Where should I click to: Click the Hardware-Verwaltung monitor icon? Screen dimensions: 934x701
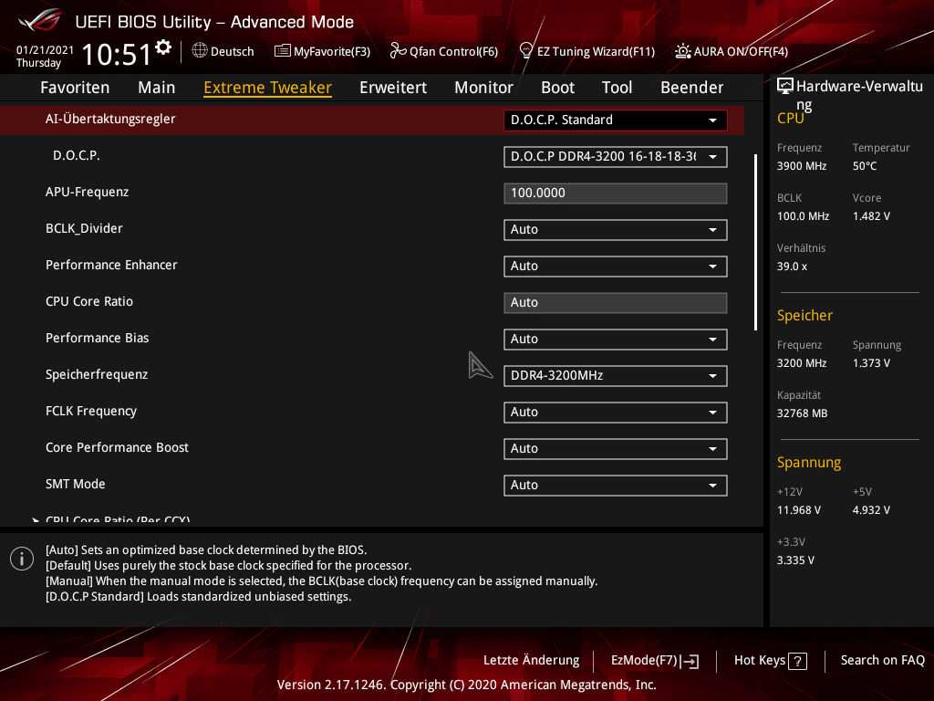[x=785, y=87]
